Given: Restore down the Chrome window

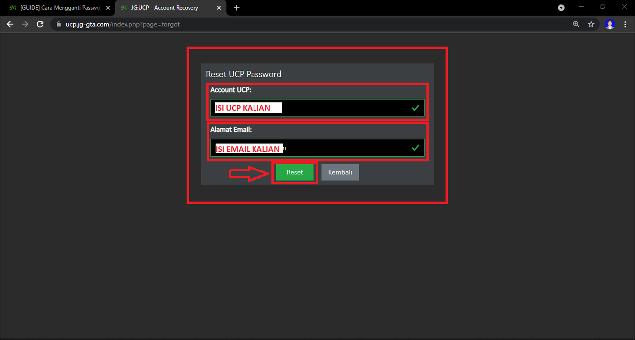Looking at the screenshot, I should (x=603, y=7).
